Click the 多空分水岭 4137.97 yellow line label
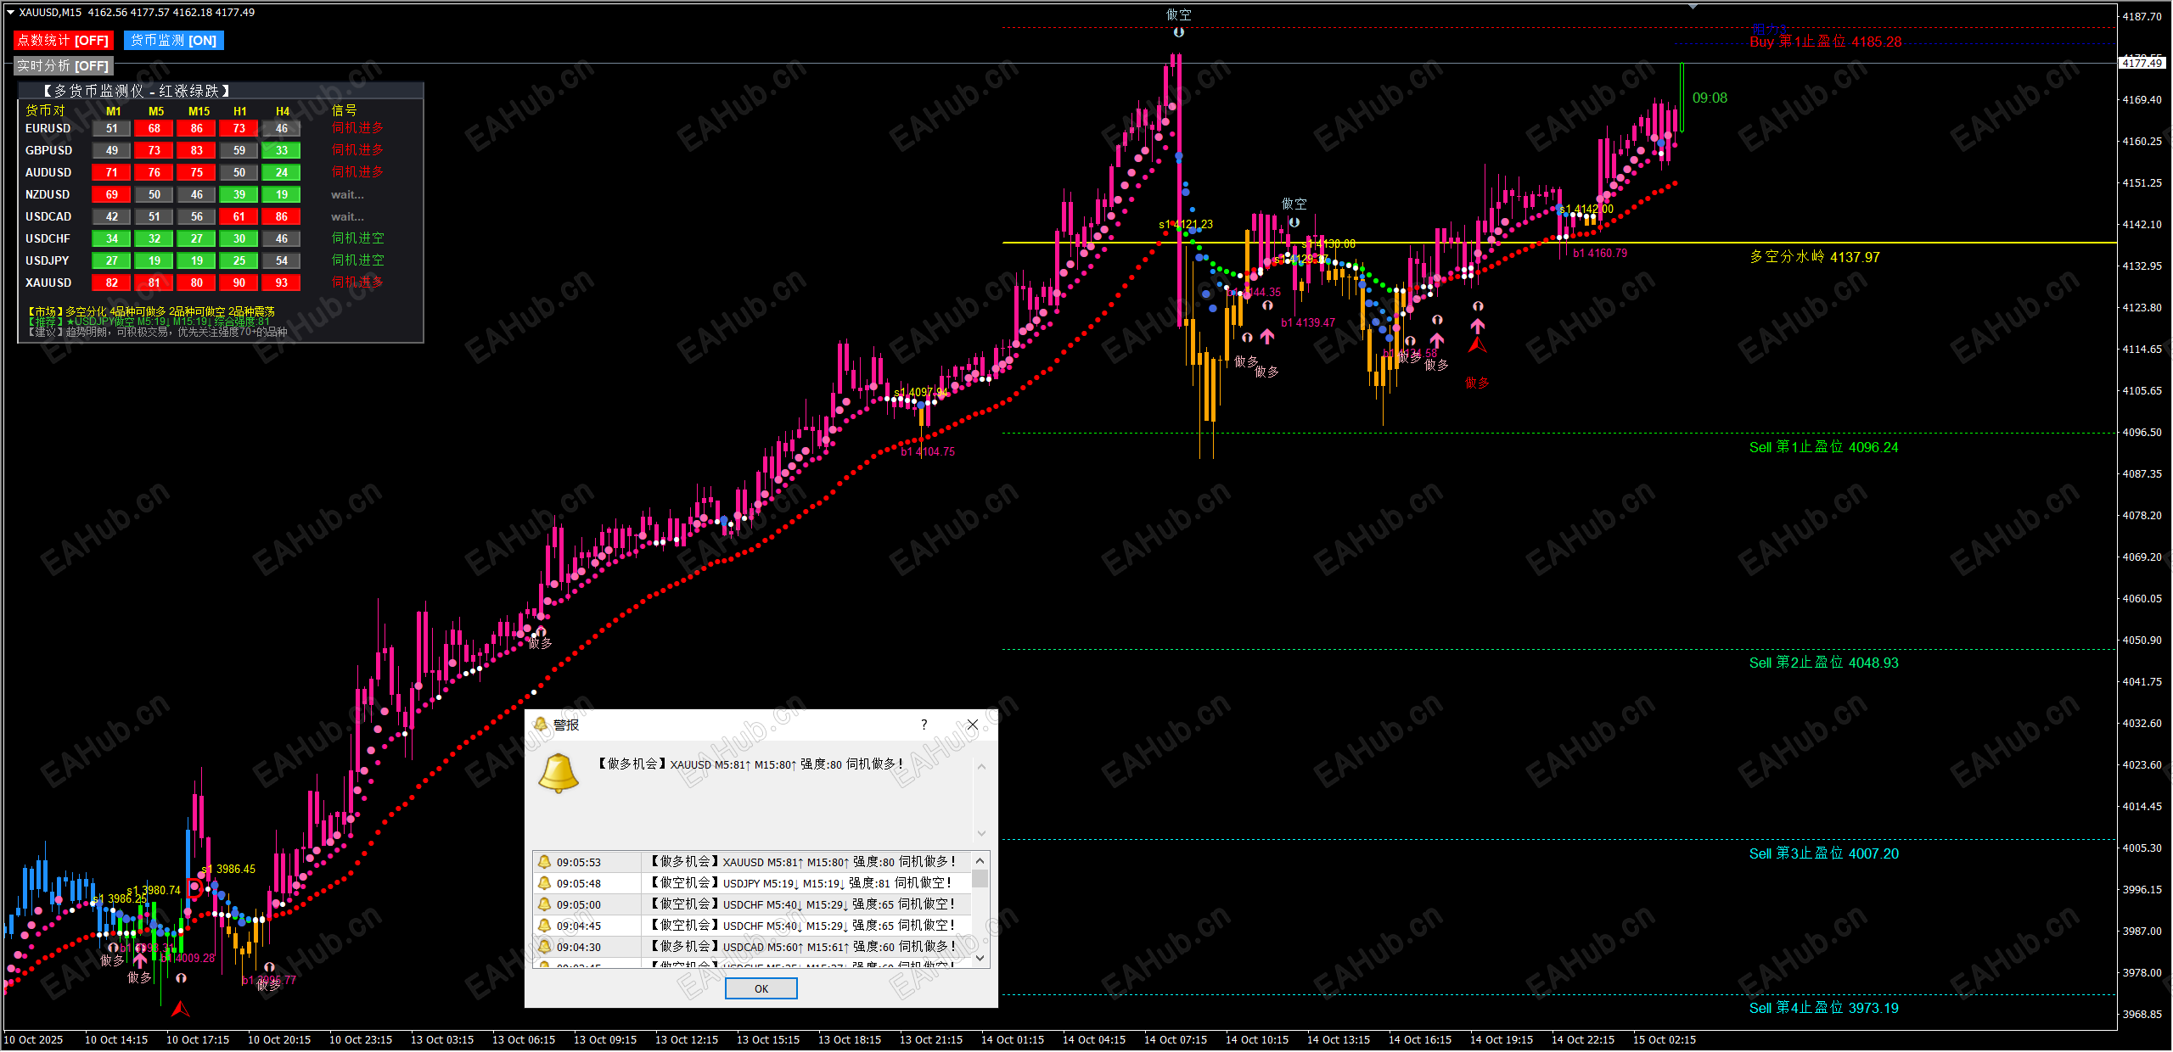This screenshot has width=2173, height=1052. 1814,257
